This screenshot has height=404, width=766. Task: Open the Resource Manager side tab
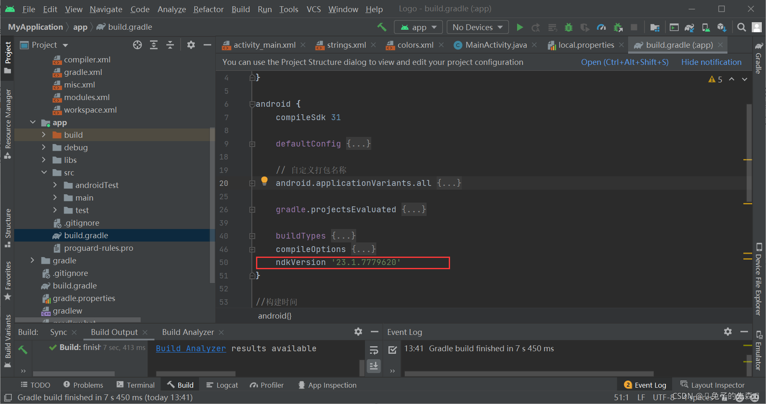8,124
